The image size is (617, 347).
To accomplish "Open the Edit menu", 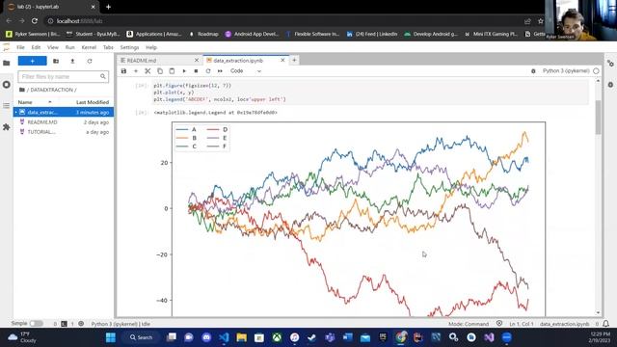I will [36, 47].
